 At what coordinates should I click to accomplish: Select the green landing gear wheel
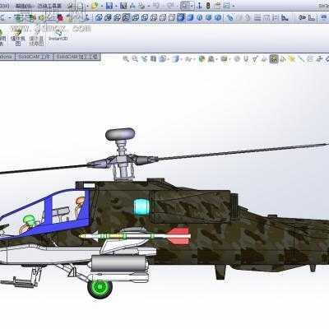100,288
